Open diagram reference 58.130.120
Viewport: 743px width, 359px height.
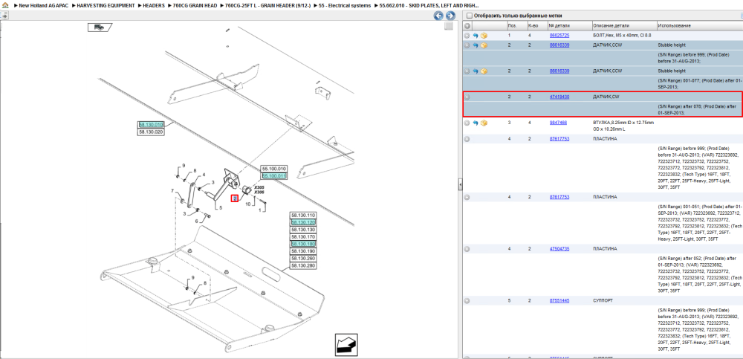point(303,222)
